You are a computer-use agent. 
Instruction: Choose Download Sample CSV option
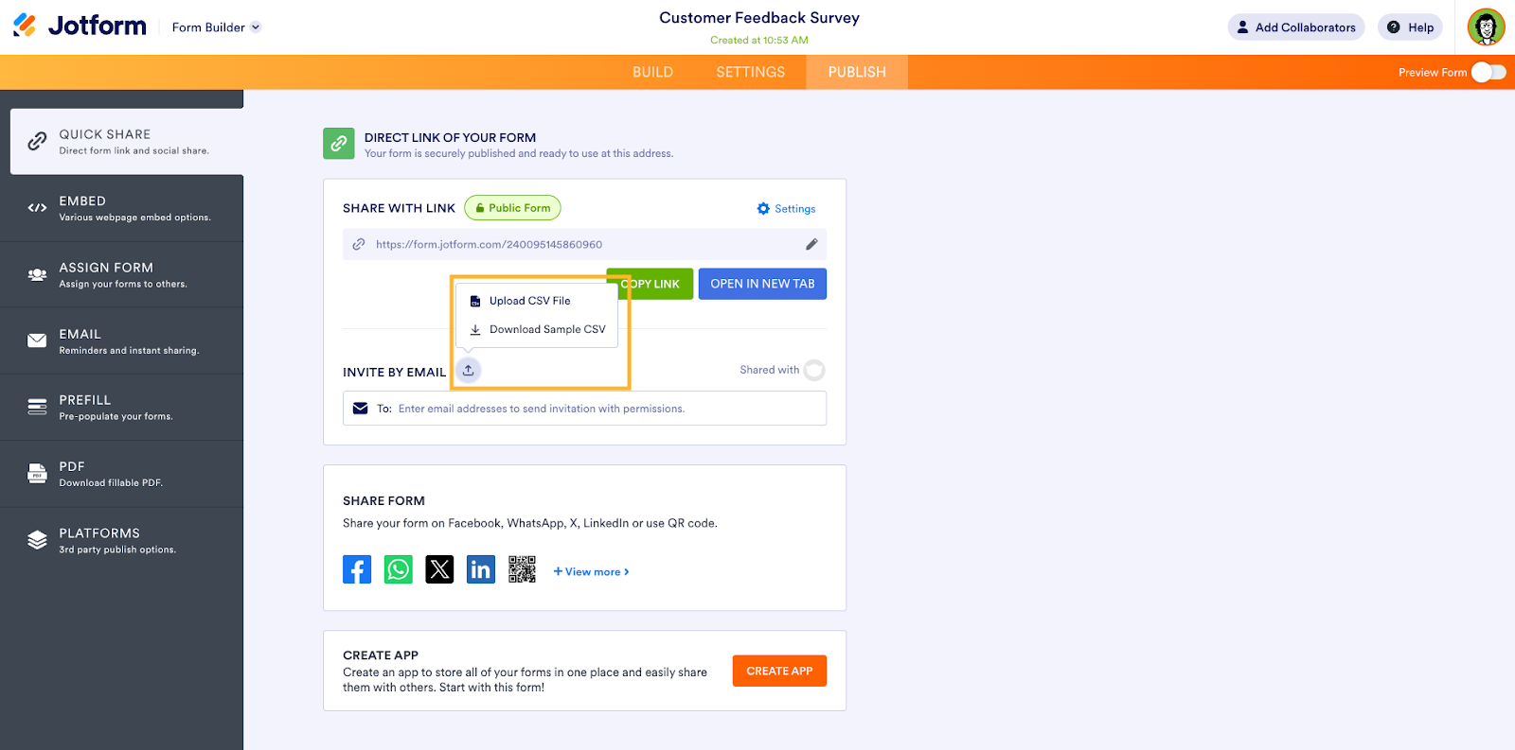(546, 329)
